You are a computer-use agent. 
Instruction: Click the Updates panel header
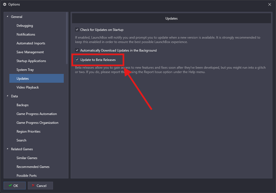point(171,18)
